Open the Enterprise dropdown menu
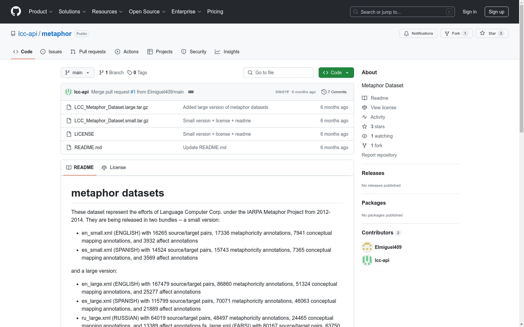524x327 pixels. click(186, 11)
